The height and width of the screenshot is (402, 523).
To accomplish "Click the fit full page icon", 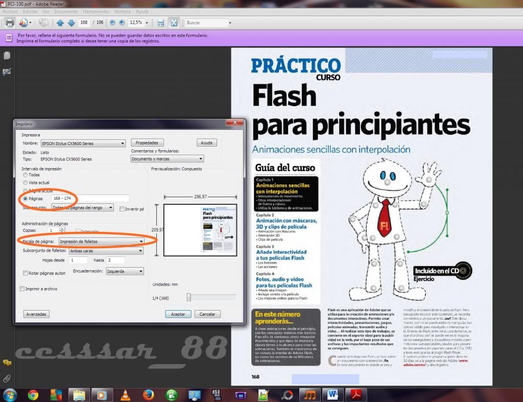I will pos(174,22).
